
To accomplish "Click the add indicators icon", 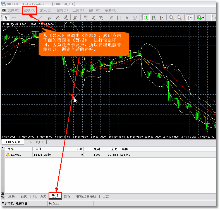I will (199, 18).
